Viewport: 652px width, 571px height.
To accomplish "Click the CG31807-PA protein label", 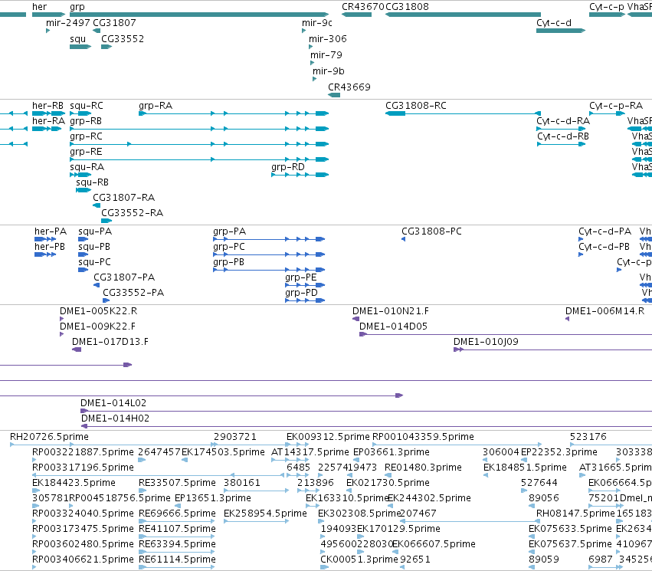I will (124, 277).
